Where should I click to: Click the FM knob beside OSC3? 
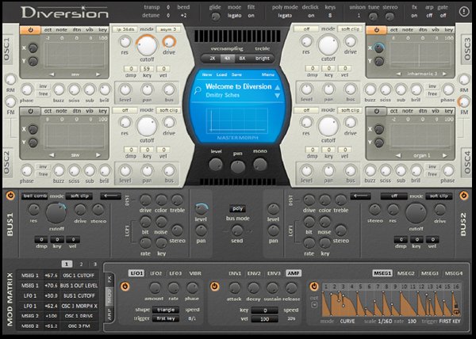pos(463,101)
